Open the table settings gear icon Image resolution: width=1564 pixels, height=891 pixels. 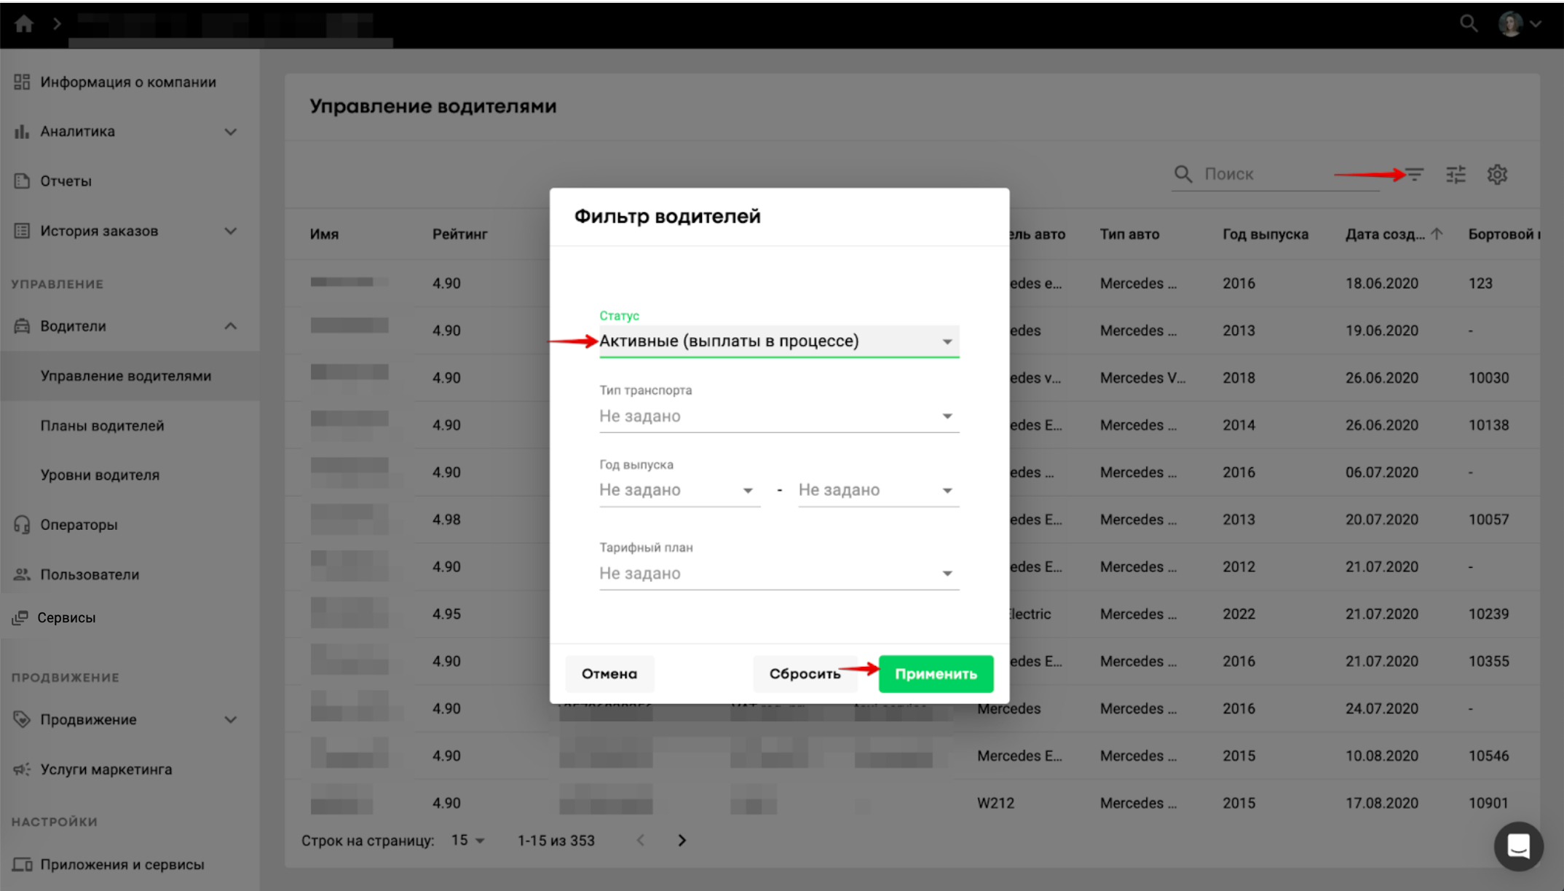1497,175
